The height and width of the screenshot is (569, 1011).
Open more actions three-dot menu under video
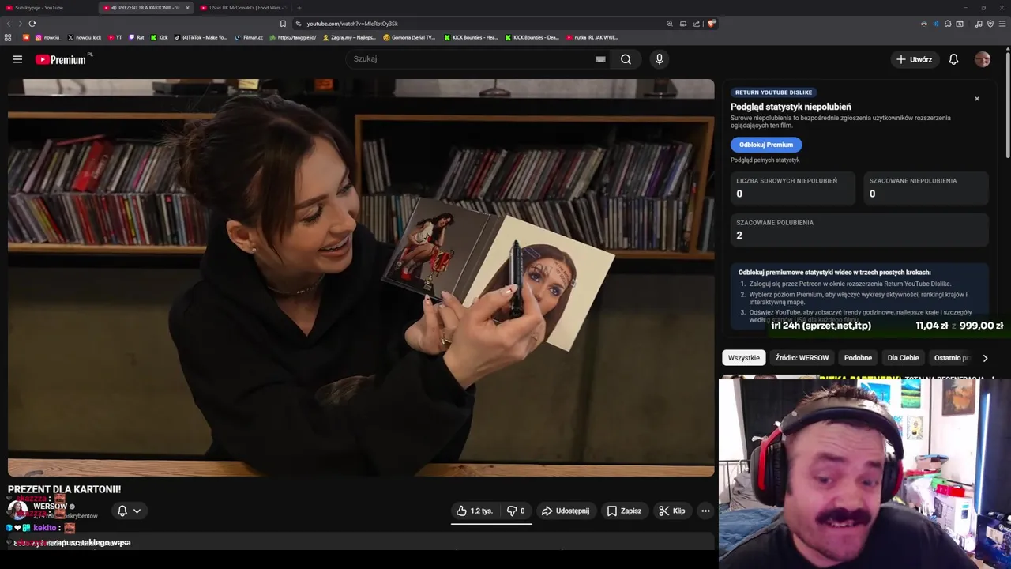tap(705, 511)
